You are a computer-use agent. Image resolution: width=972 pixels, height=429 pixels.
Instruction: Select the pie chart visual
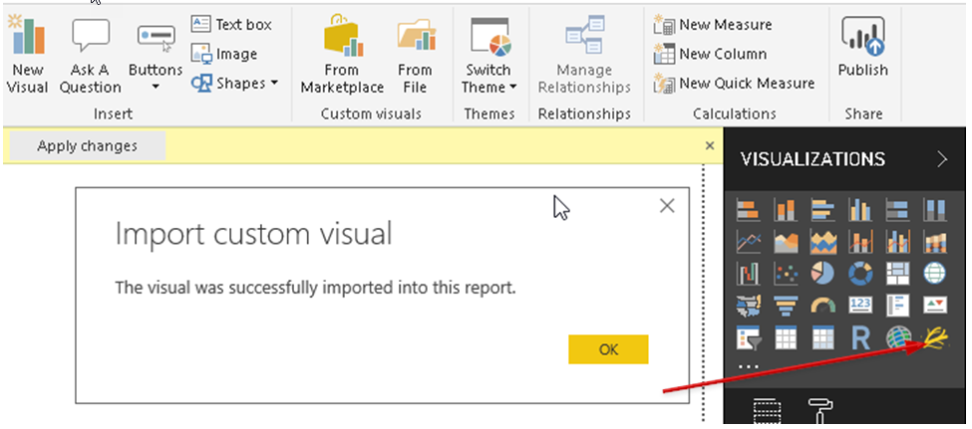(x=823, y=273)
